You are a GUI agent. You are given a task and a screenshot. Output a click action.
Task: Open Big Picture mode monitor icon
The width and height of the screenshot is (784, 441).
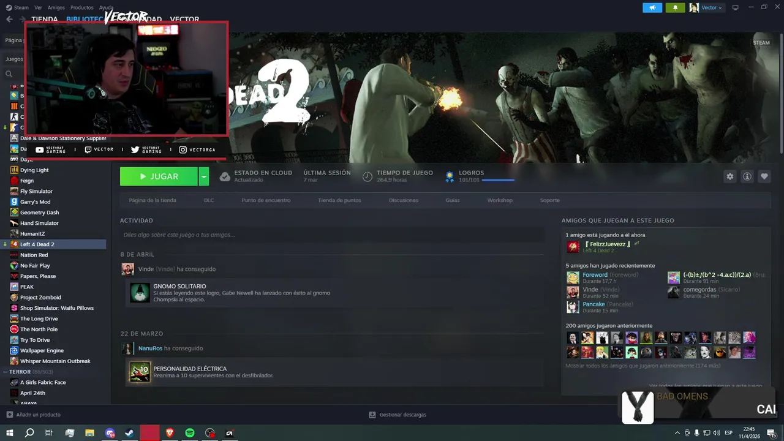[735, 7]
